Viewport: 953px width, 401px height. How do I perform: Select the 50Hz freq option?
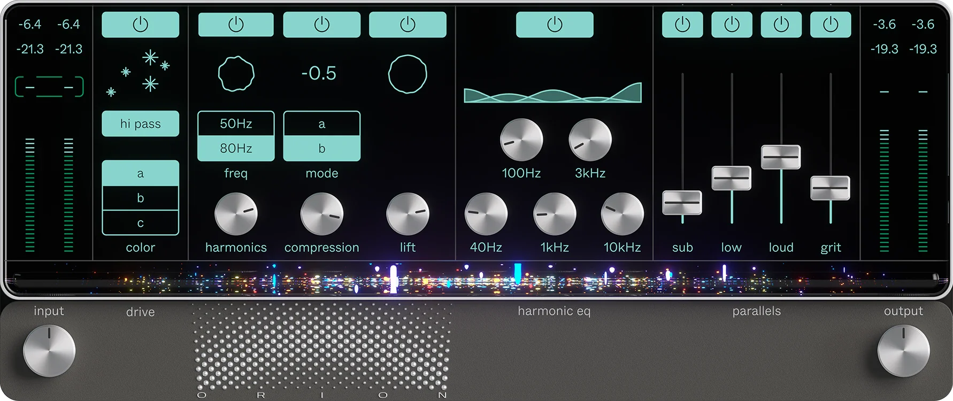pyautogui.click(x=236, y=124)
